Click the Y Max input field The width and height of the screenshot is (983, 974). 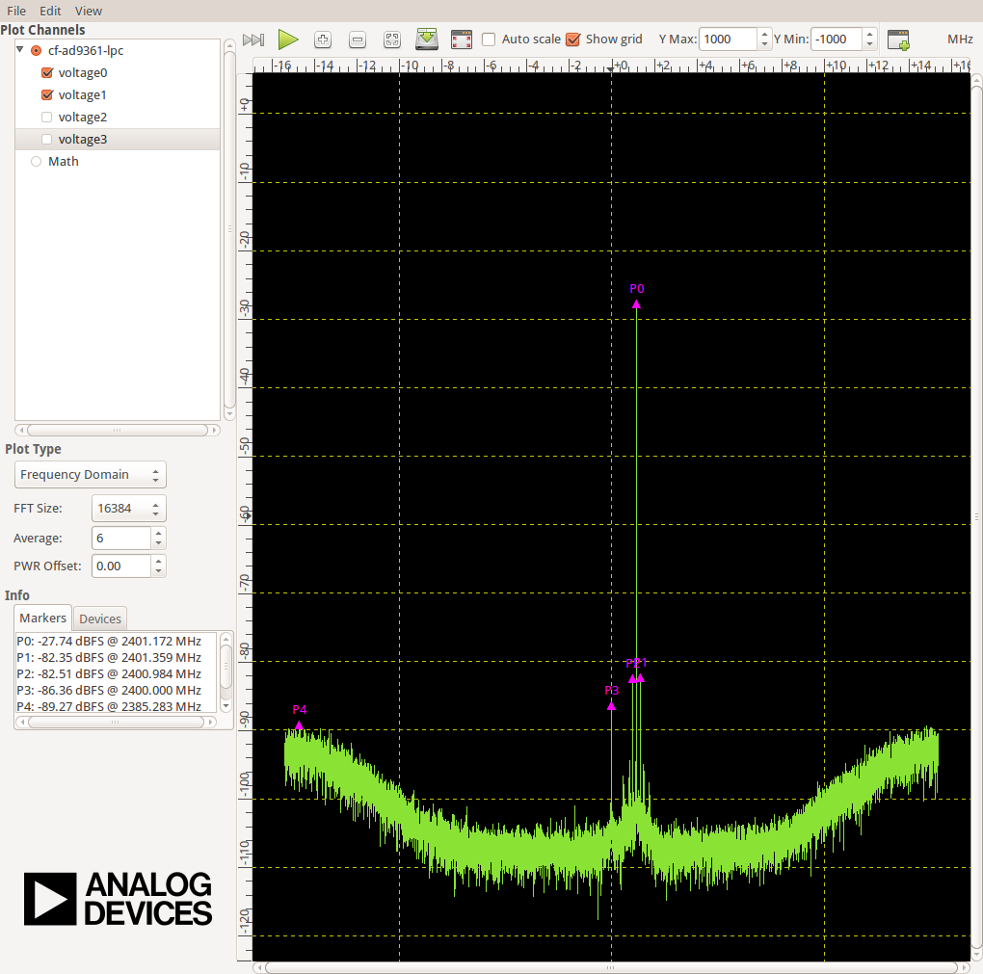pos(728,39)
